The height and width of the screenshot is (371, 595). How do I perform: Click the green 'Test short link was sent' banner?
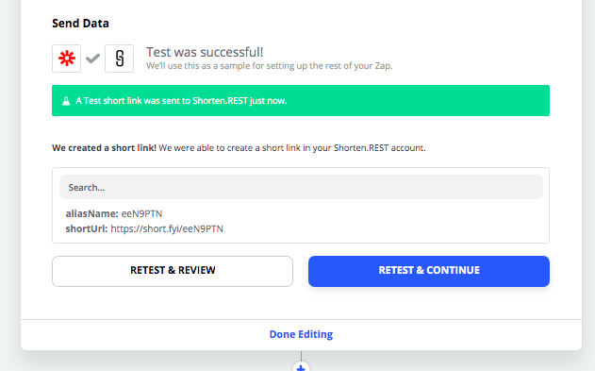301,101
